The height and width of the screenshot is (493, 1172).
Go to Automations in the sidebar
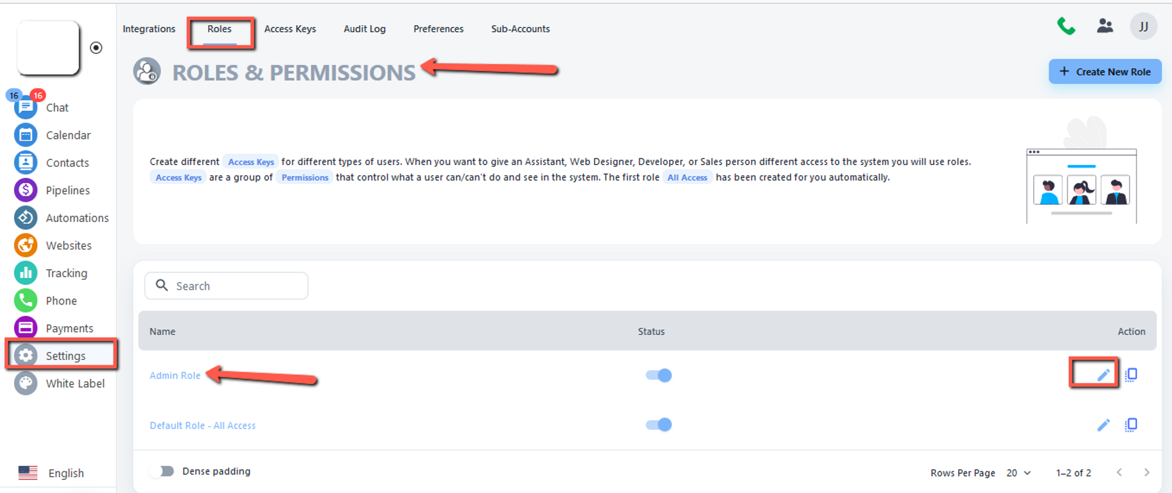coord(26,218)
